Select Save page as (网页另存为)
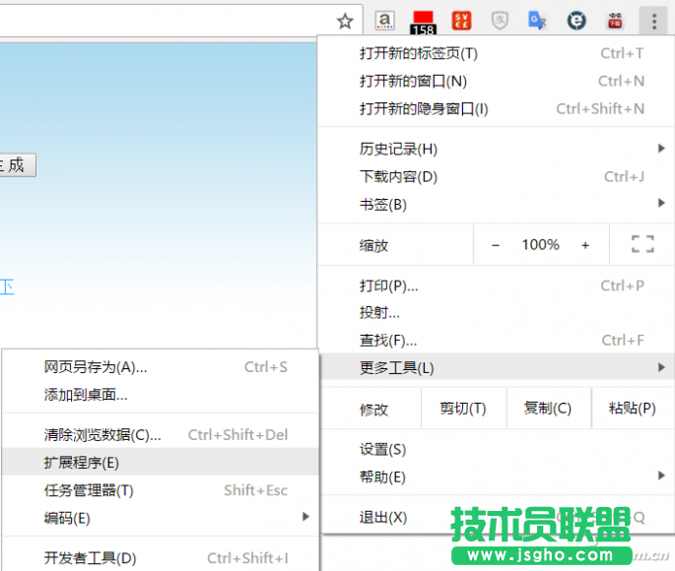This screenshot has width=675, height=571. pos(161,367)
